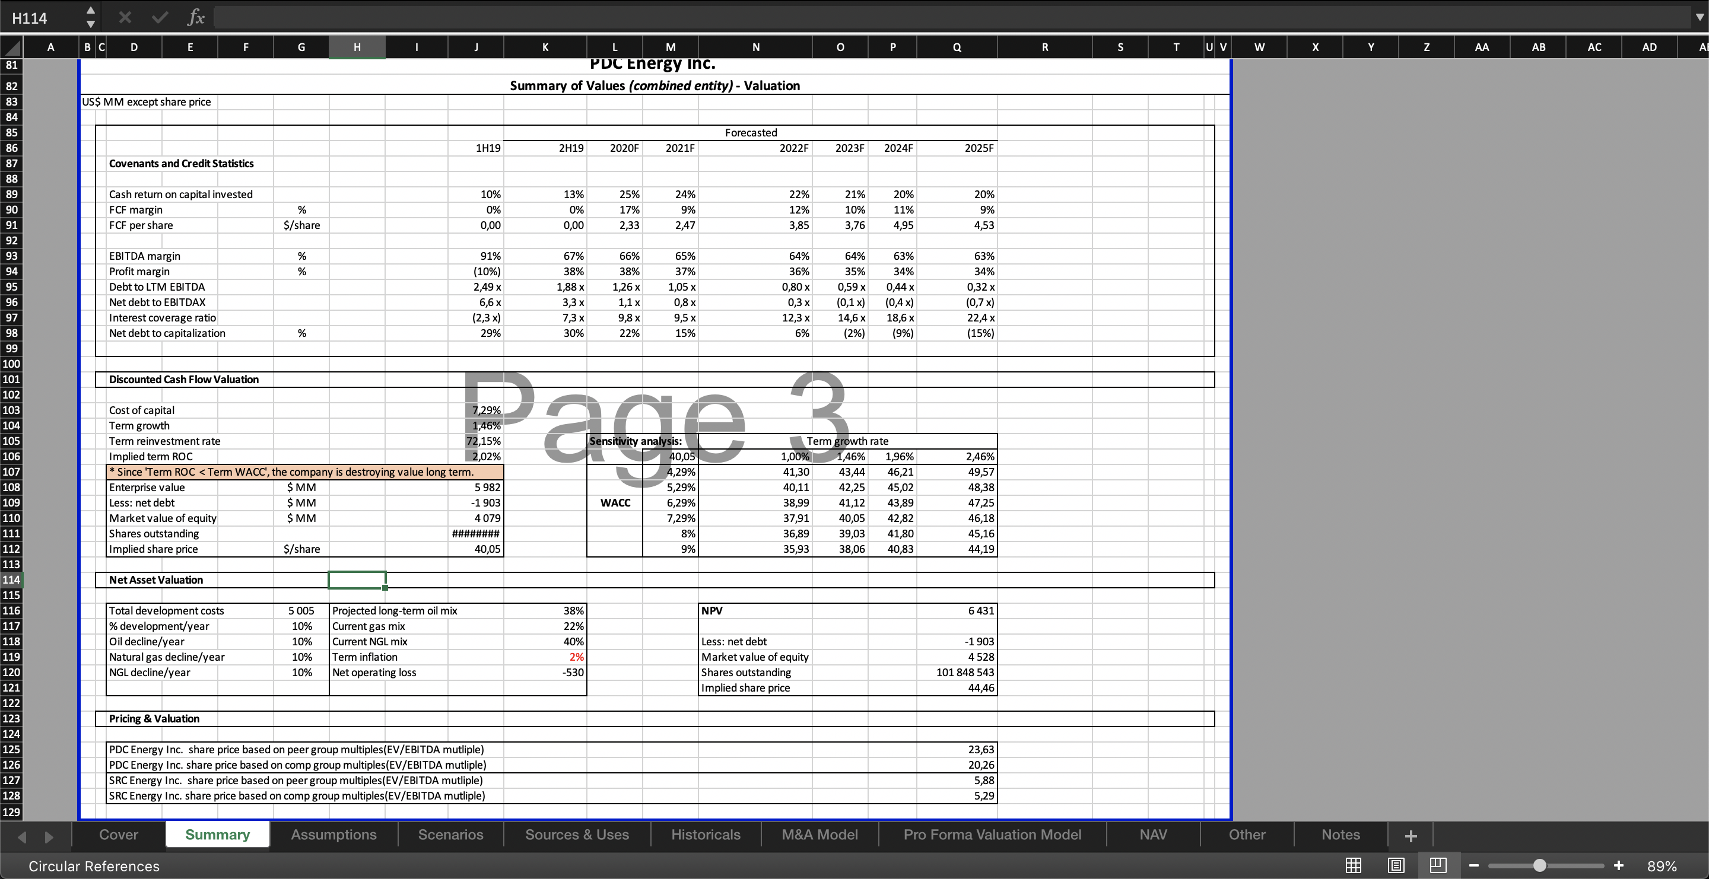Click the zoom slider handle

(1540, 866)
